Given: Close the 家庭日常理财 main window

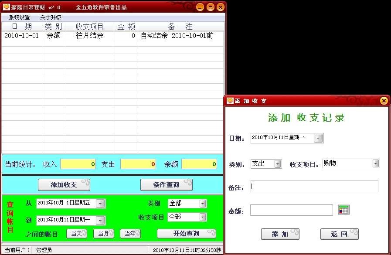Looking at the screenshot, I should tap(221, 7).
